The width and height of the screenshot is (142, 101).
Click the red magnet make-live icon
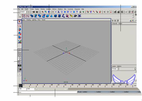coord(100,12)
